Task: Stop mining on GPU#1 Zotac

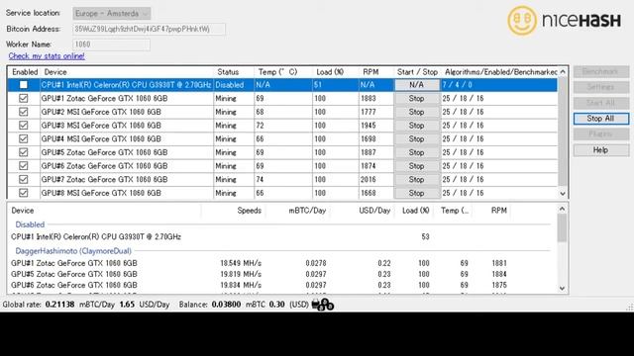Action: tap(416, 99)
